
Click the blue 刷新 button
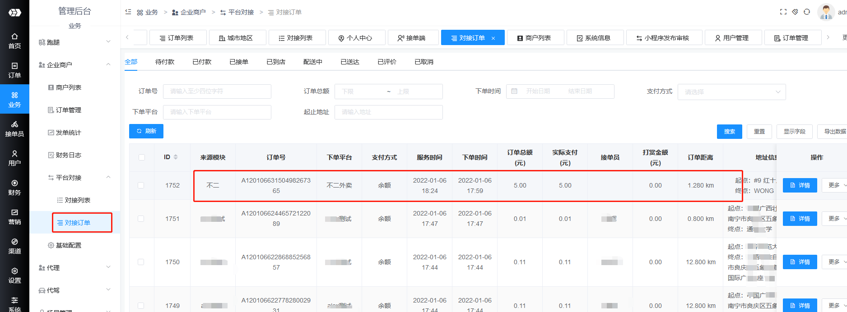click(146, 131)
